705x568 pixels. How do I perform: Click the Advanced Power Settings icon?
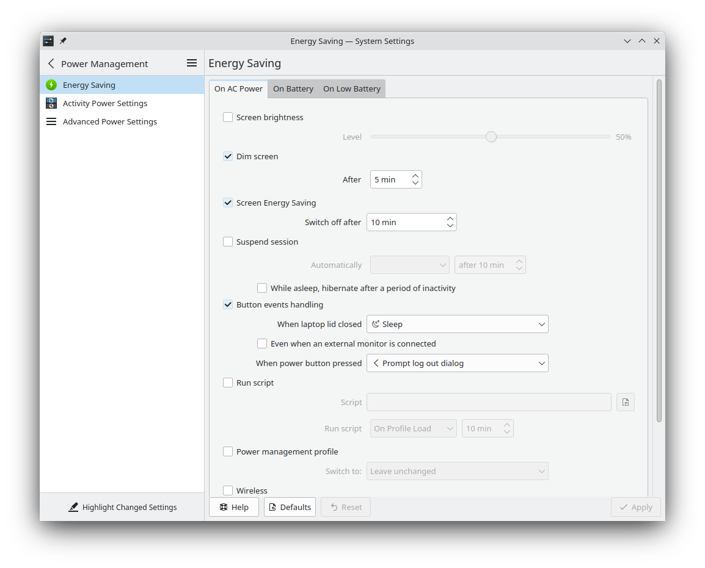point(51,121)
